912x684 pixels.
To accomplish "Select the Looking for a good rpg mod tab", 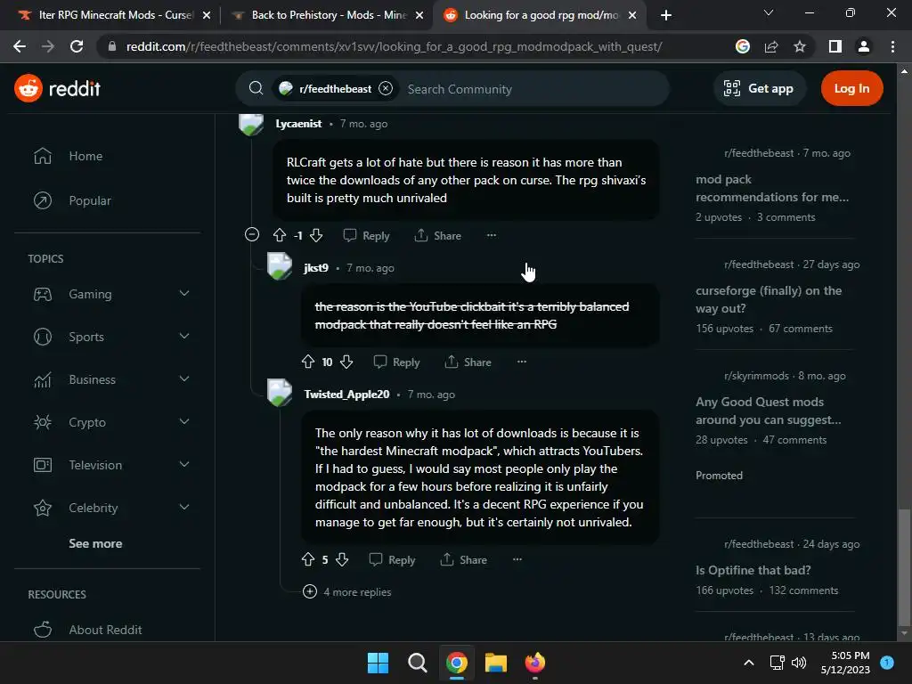I will point(541,15).
